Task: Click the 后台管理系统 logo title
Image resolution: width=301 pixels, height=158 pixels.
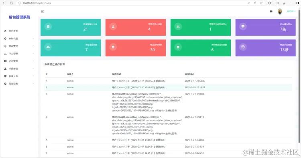Action: [x=19, y=17]
